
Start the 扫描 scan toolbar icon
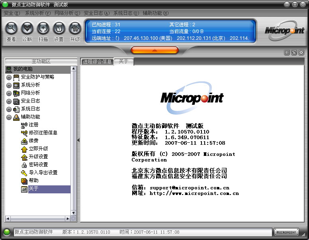point(43,28)
